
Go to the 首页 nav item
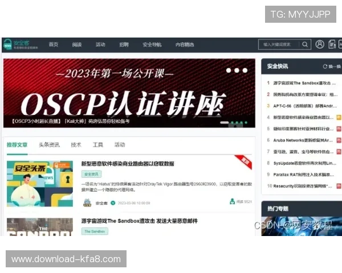54,44
